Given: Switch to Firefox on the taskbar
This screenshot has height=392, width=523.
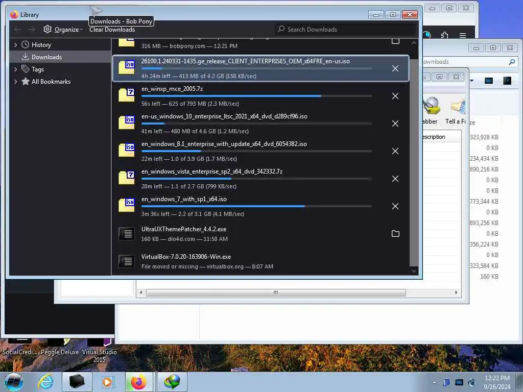Looking at the screenshot, I should coord(139,382).
